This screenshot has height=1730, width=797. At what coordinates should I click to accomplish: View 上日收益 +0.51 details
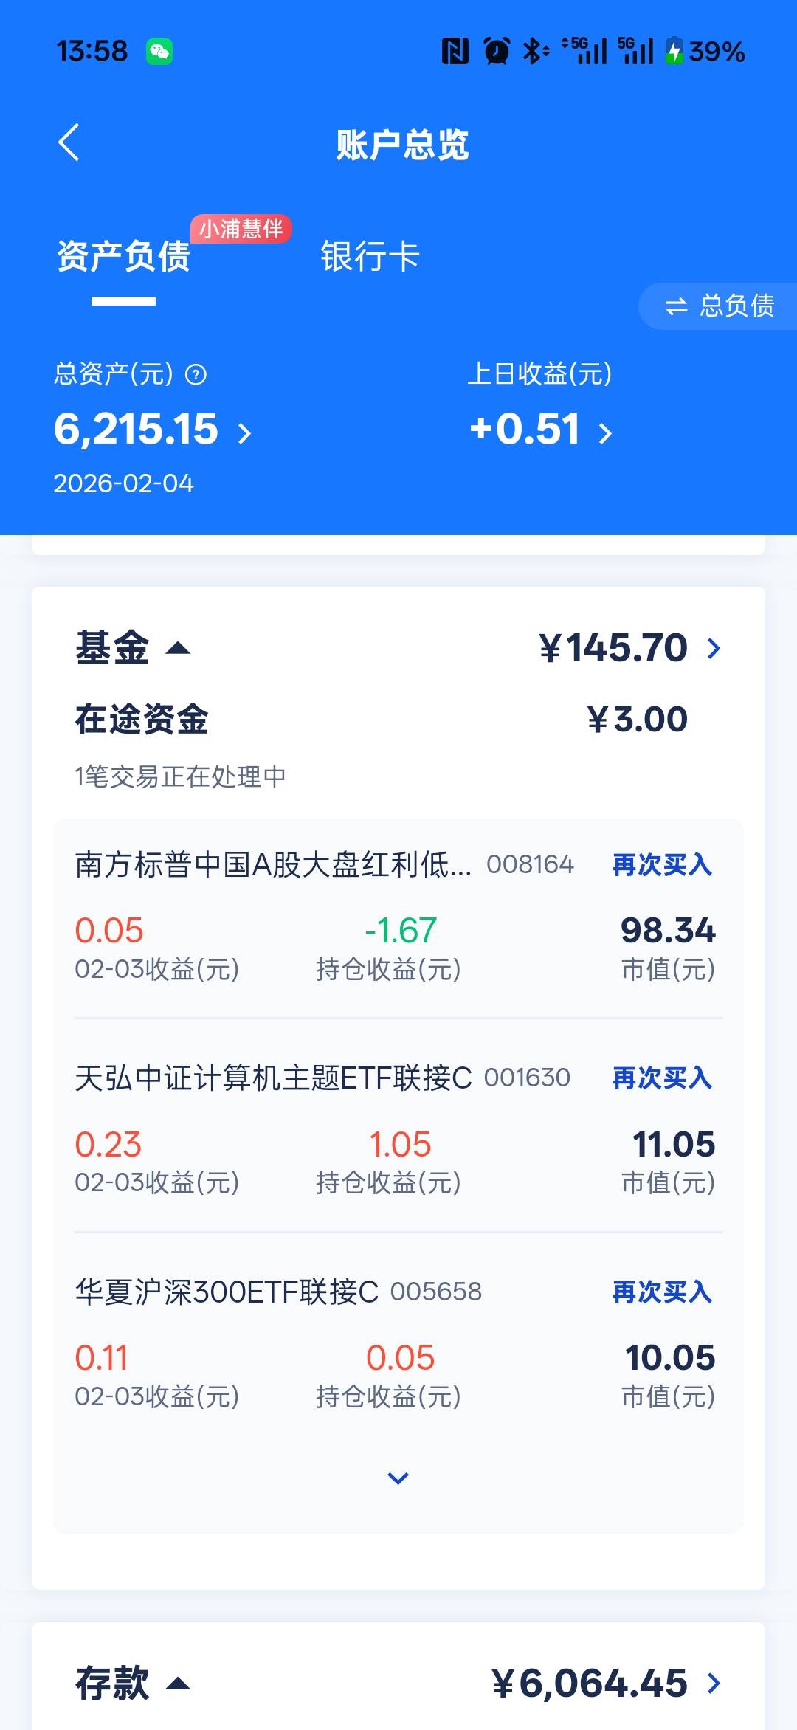pos(540,430)
